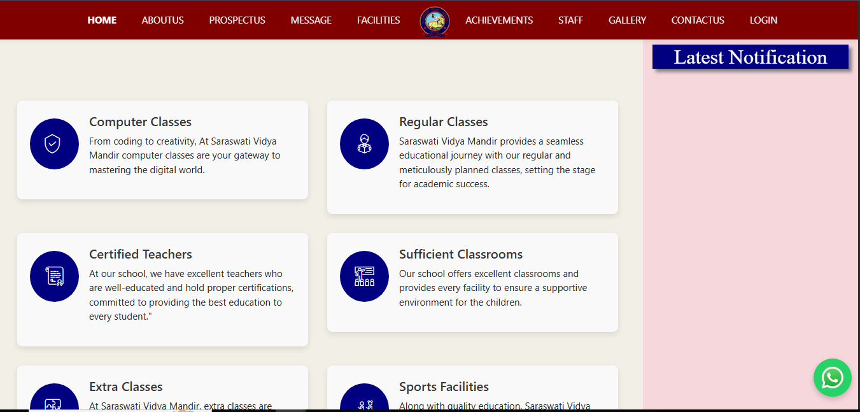Click the Sports Facilities heading
Image resolution: width=860 pixels, height=412 pixels.
coord(444,387)
